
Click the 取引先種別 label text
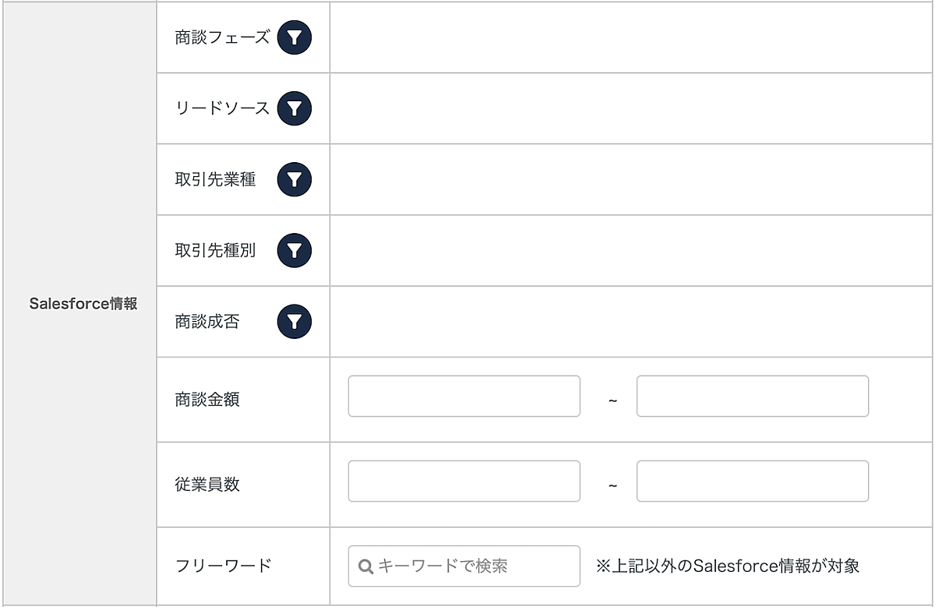click(215, 251)
